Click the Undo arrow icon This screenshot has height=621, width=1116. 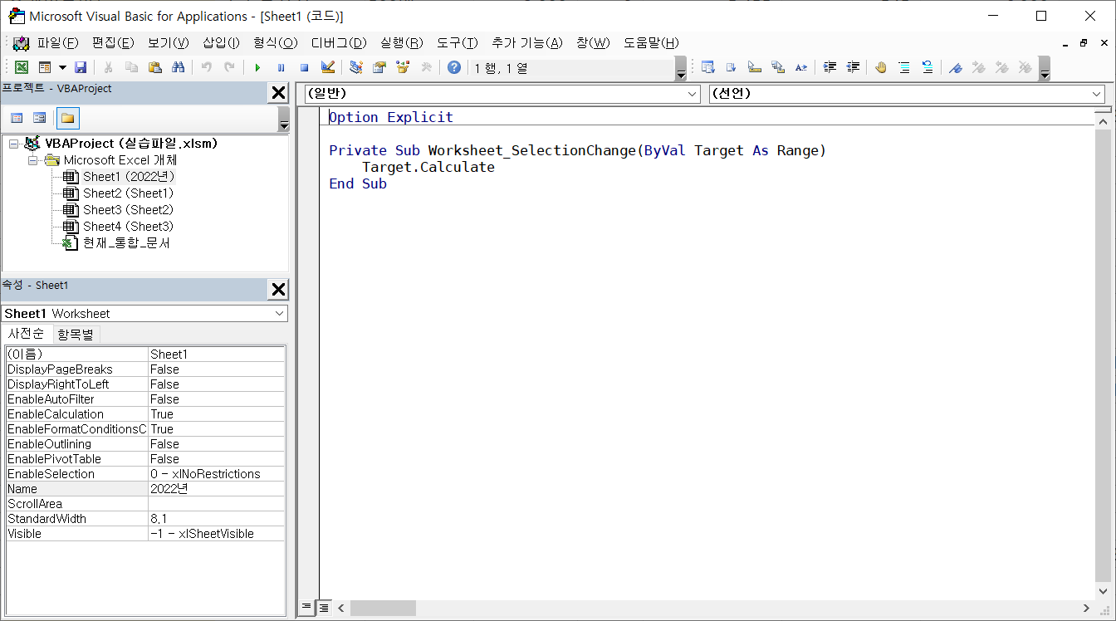206,67
